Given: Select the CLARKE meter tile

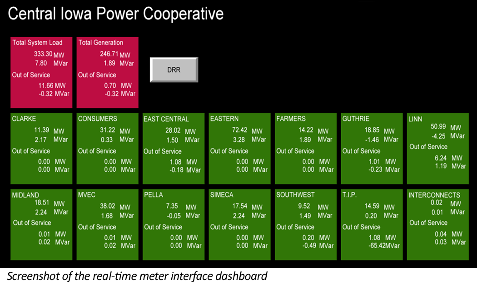Looking at the screenshot, I should [41, 148].
